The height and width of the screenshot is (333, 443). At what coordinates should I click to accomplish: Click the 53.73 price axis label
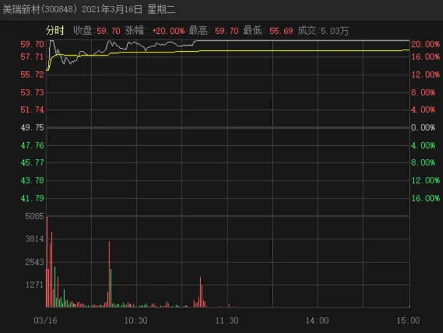tap(32, 92)
